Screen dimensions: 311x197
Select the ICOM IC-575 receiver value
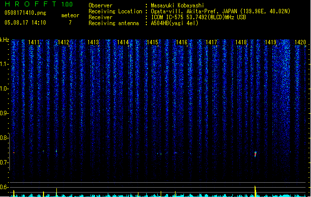(198, 17)
